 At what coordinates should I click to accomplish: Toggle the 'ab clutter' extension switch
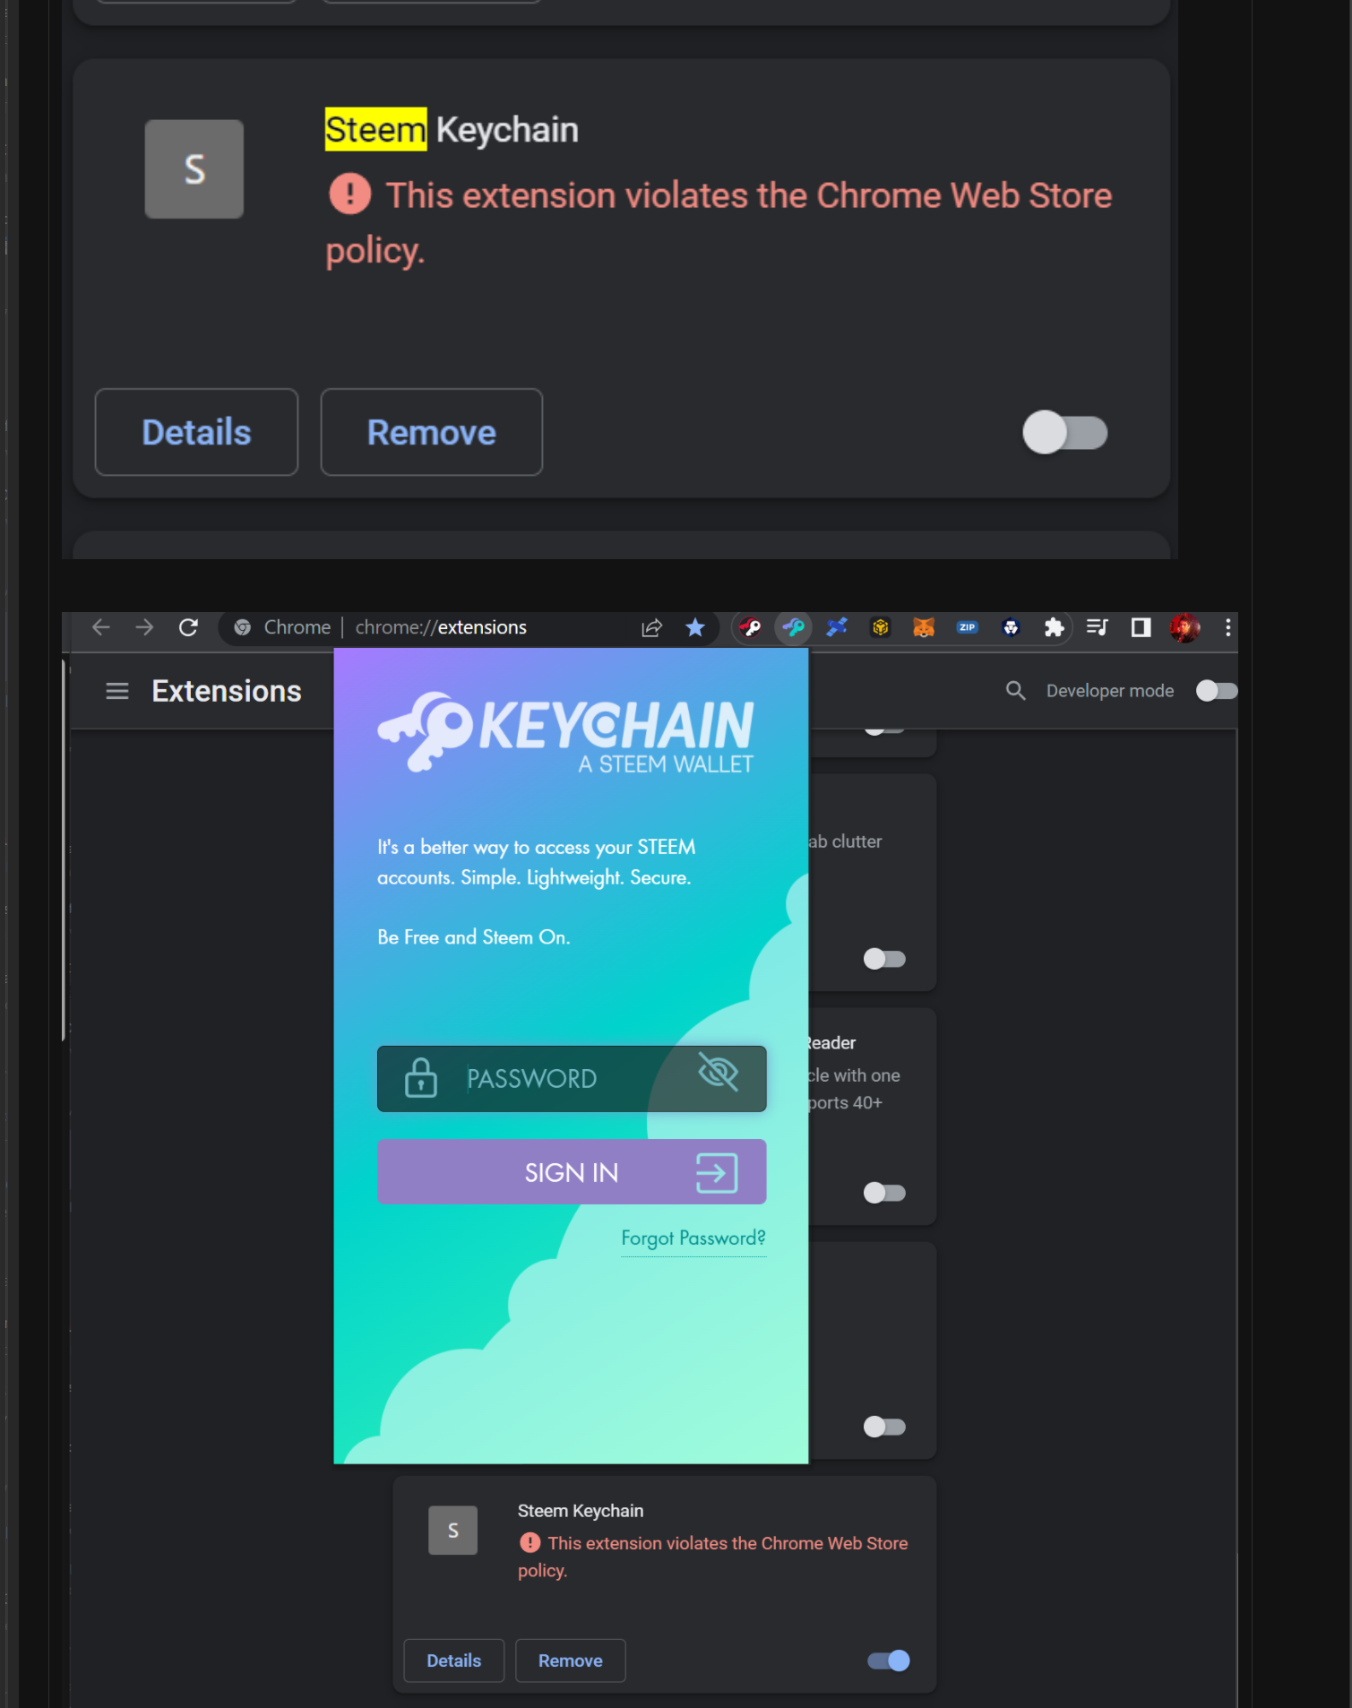click(x=884, y=959)
